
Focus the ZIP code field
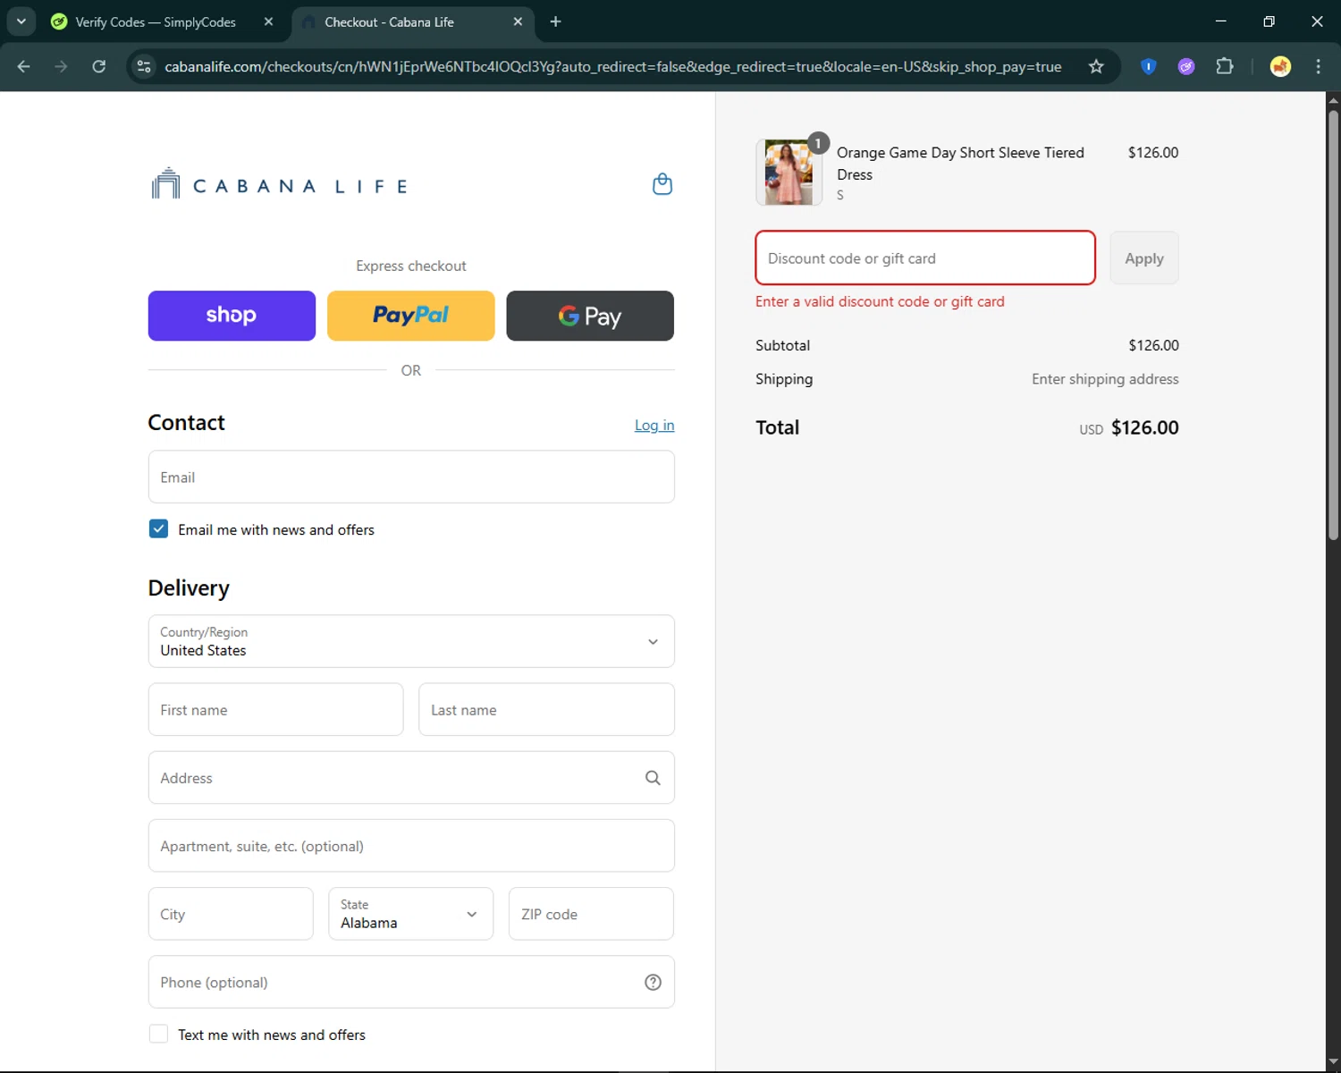[591, 914]
